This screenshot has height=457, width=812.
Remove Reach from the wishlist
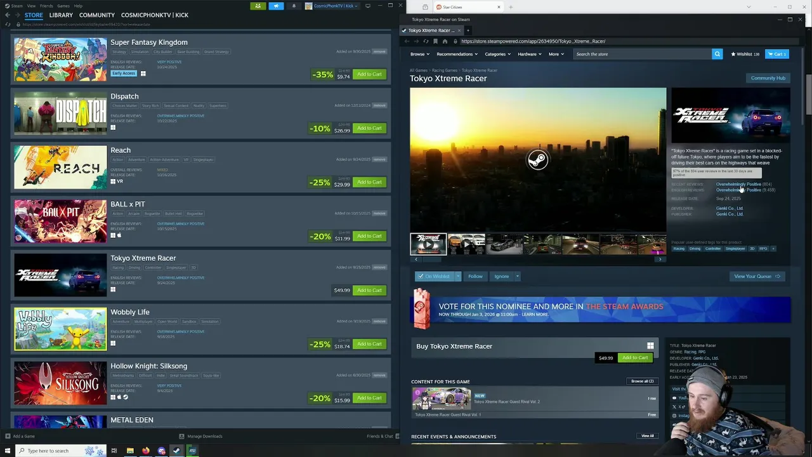(x=379, y=159)
